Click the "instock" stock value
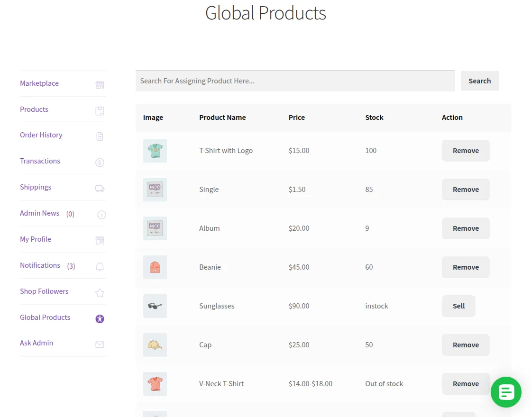The height and width of the screenshot is (417, 531). (x=376, y=306)
